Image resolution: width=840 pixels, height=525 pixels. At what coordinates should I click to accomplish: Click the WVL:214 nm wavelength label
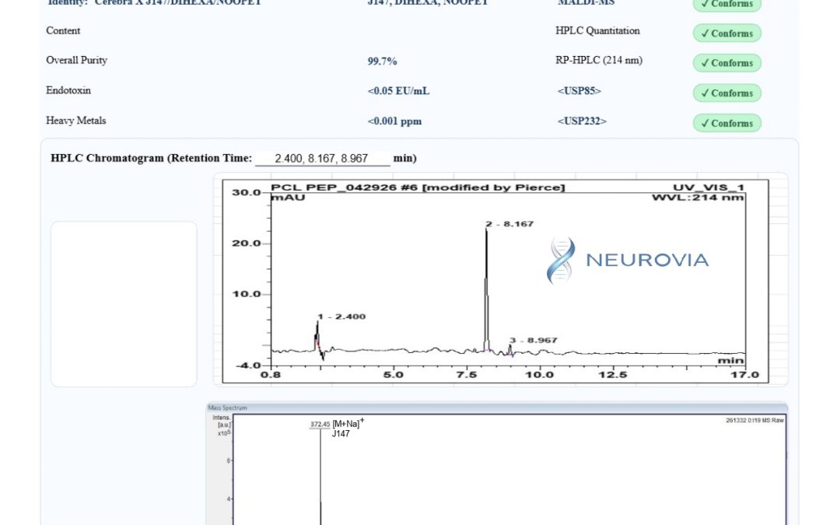(x=698, y=197)
